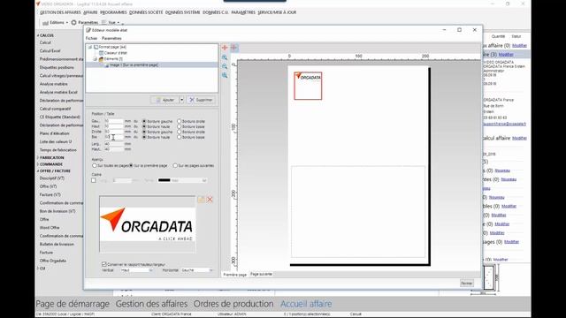The width and height of the screenshot is (566, 318).
Task: Open the editor's Paramètres menu
Action: click(111, 38)
